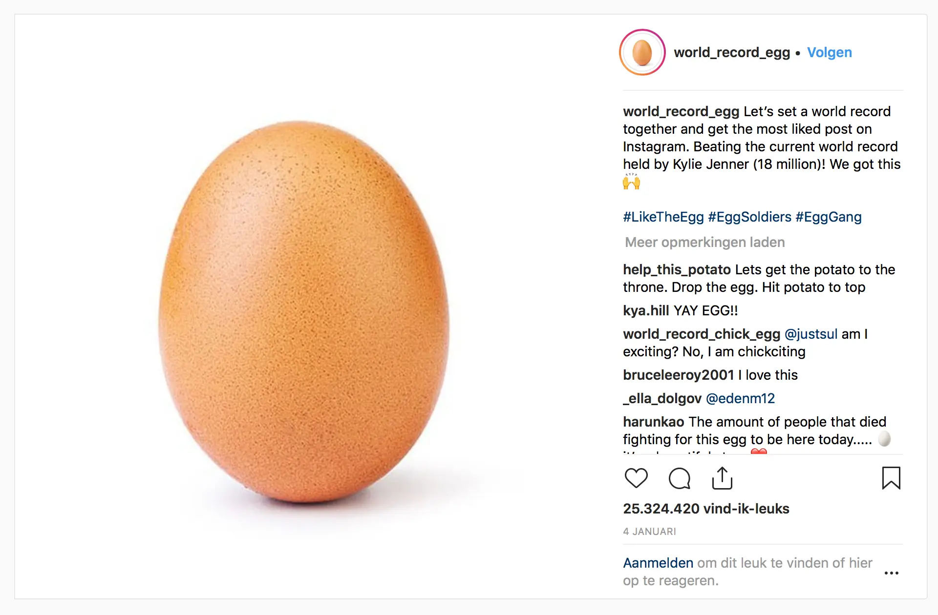Open comments via the speech bubble icon

coord(679,478)
